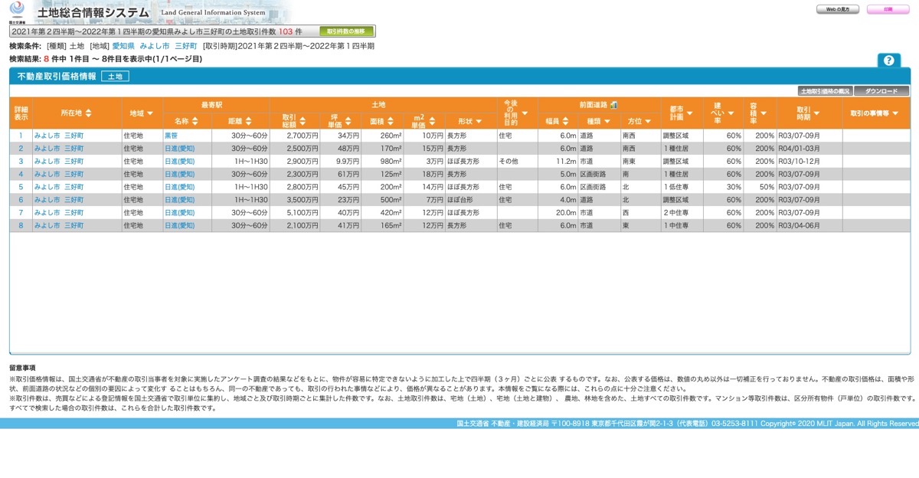This screenshot has height=478, width=919.
Task: Open details for row 7
Action: pos(21,213)
